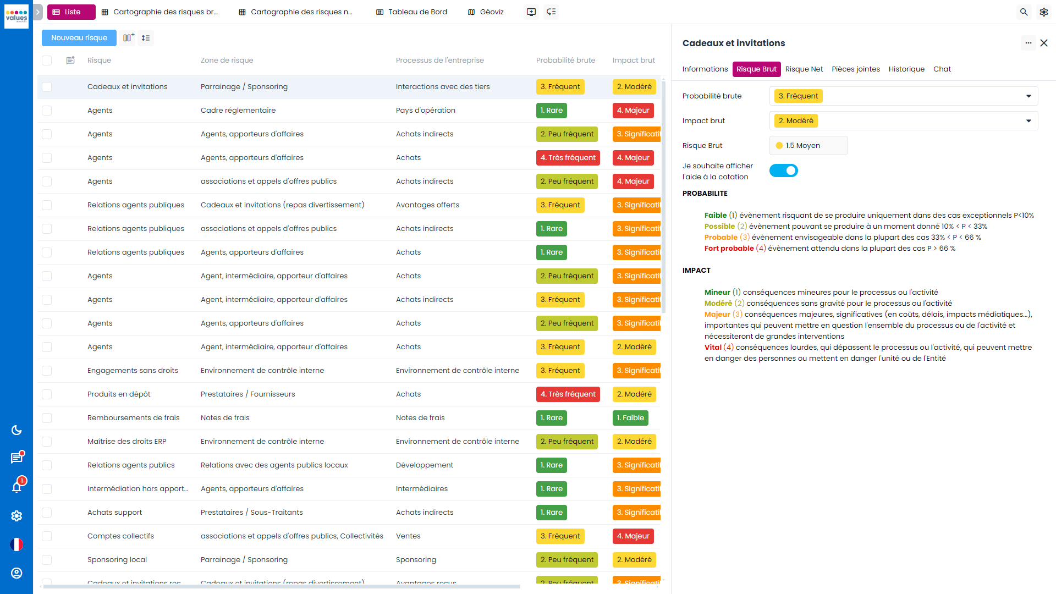Open Cartographie des risques nets tab

[x=296, y=12]
